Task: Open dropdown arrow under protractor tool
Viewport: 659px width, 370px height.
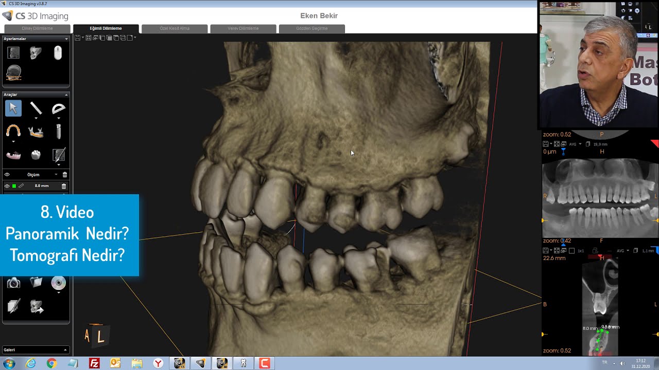Action: [x=59, y=118]
